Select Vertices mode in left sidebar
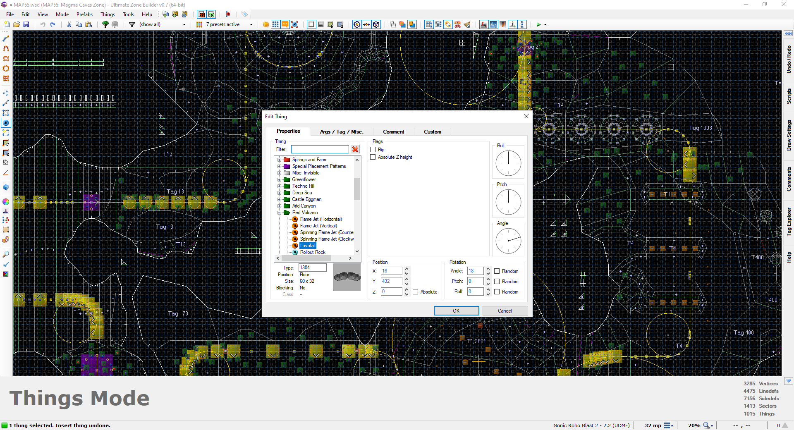The height and width of the screenshot is (430, 794). 6,93
